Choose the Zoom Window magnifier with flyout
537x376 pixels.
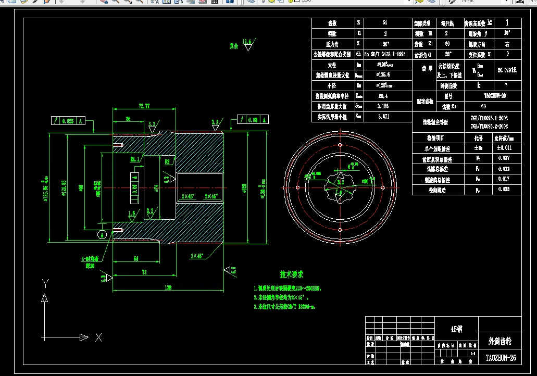coord(128,2)
